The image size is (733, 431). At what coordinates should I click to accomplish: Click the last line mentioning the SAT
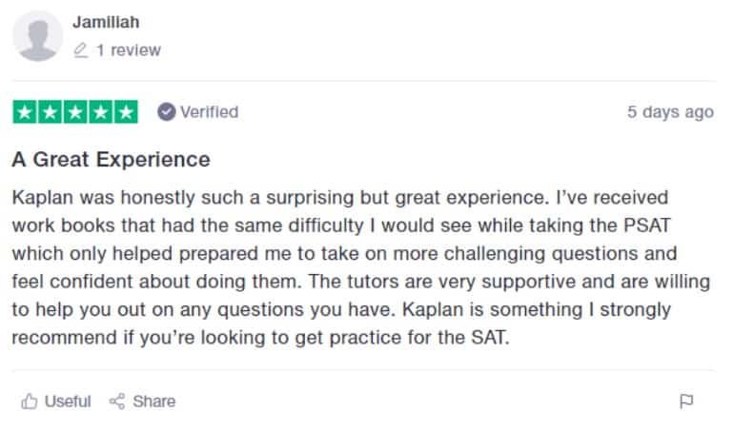260,338
